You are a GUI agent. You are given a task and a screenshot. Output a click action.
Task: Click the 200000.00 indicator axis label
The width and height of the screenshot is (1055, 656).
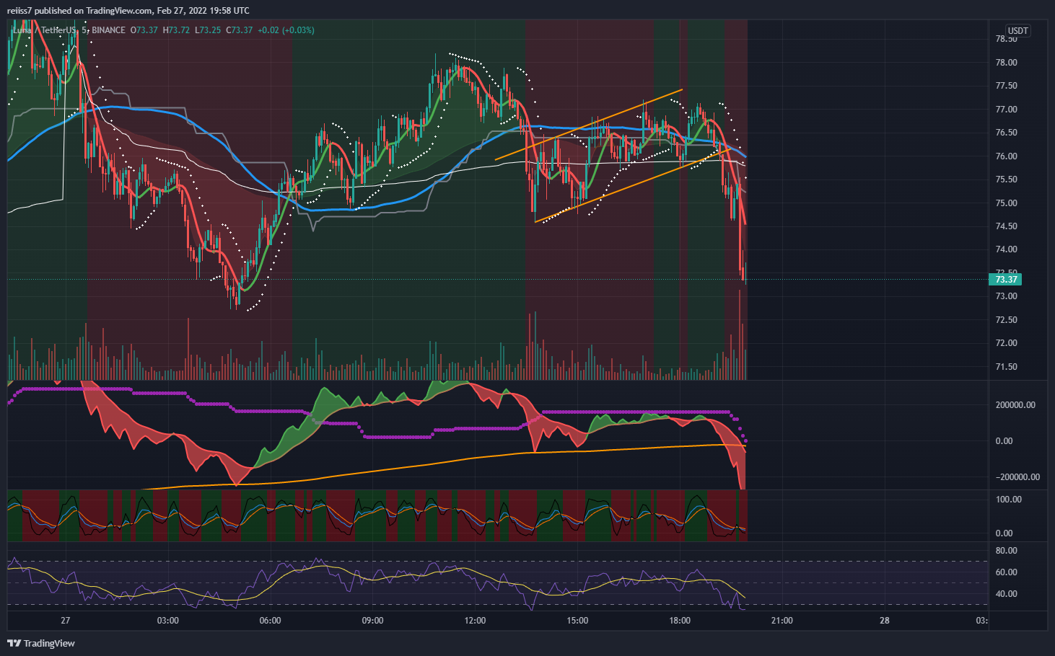(1015, 405)
